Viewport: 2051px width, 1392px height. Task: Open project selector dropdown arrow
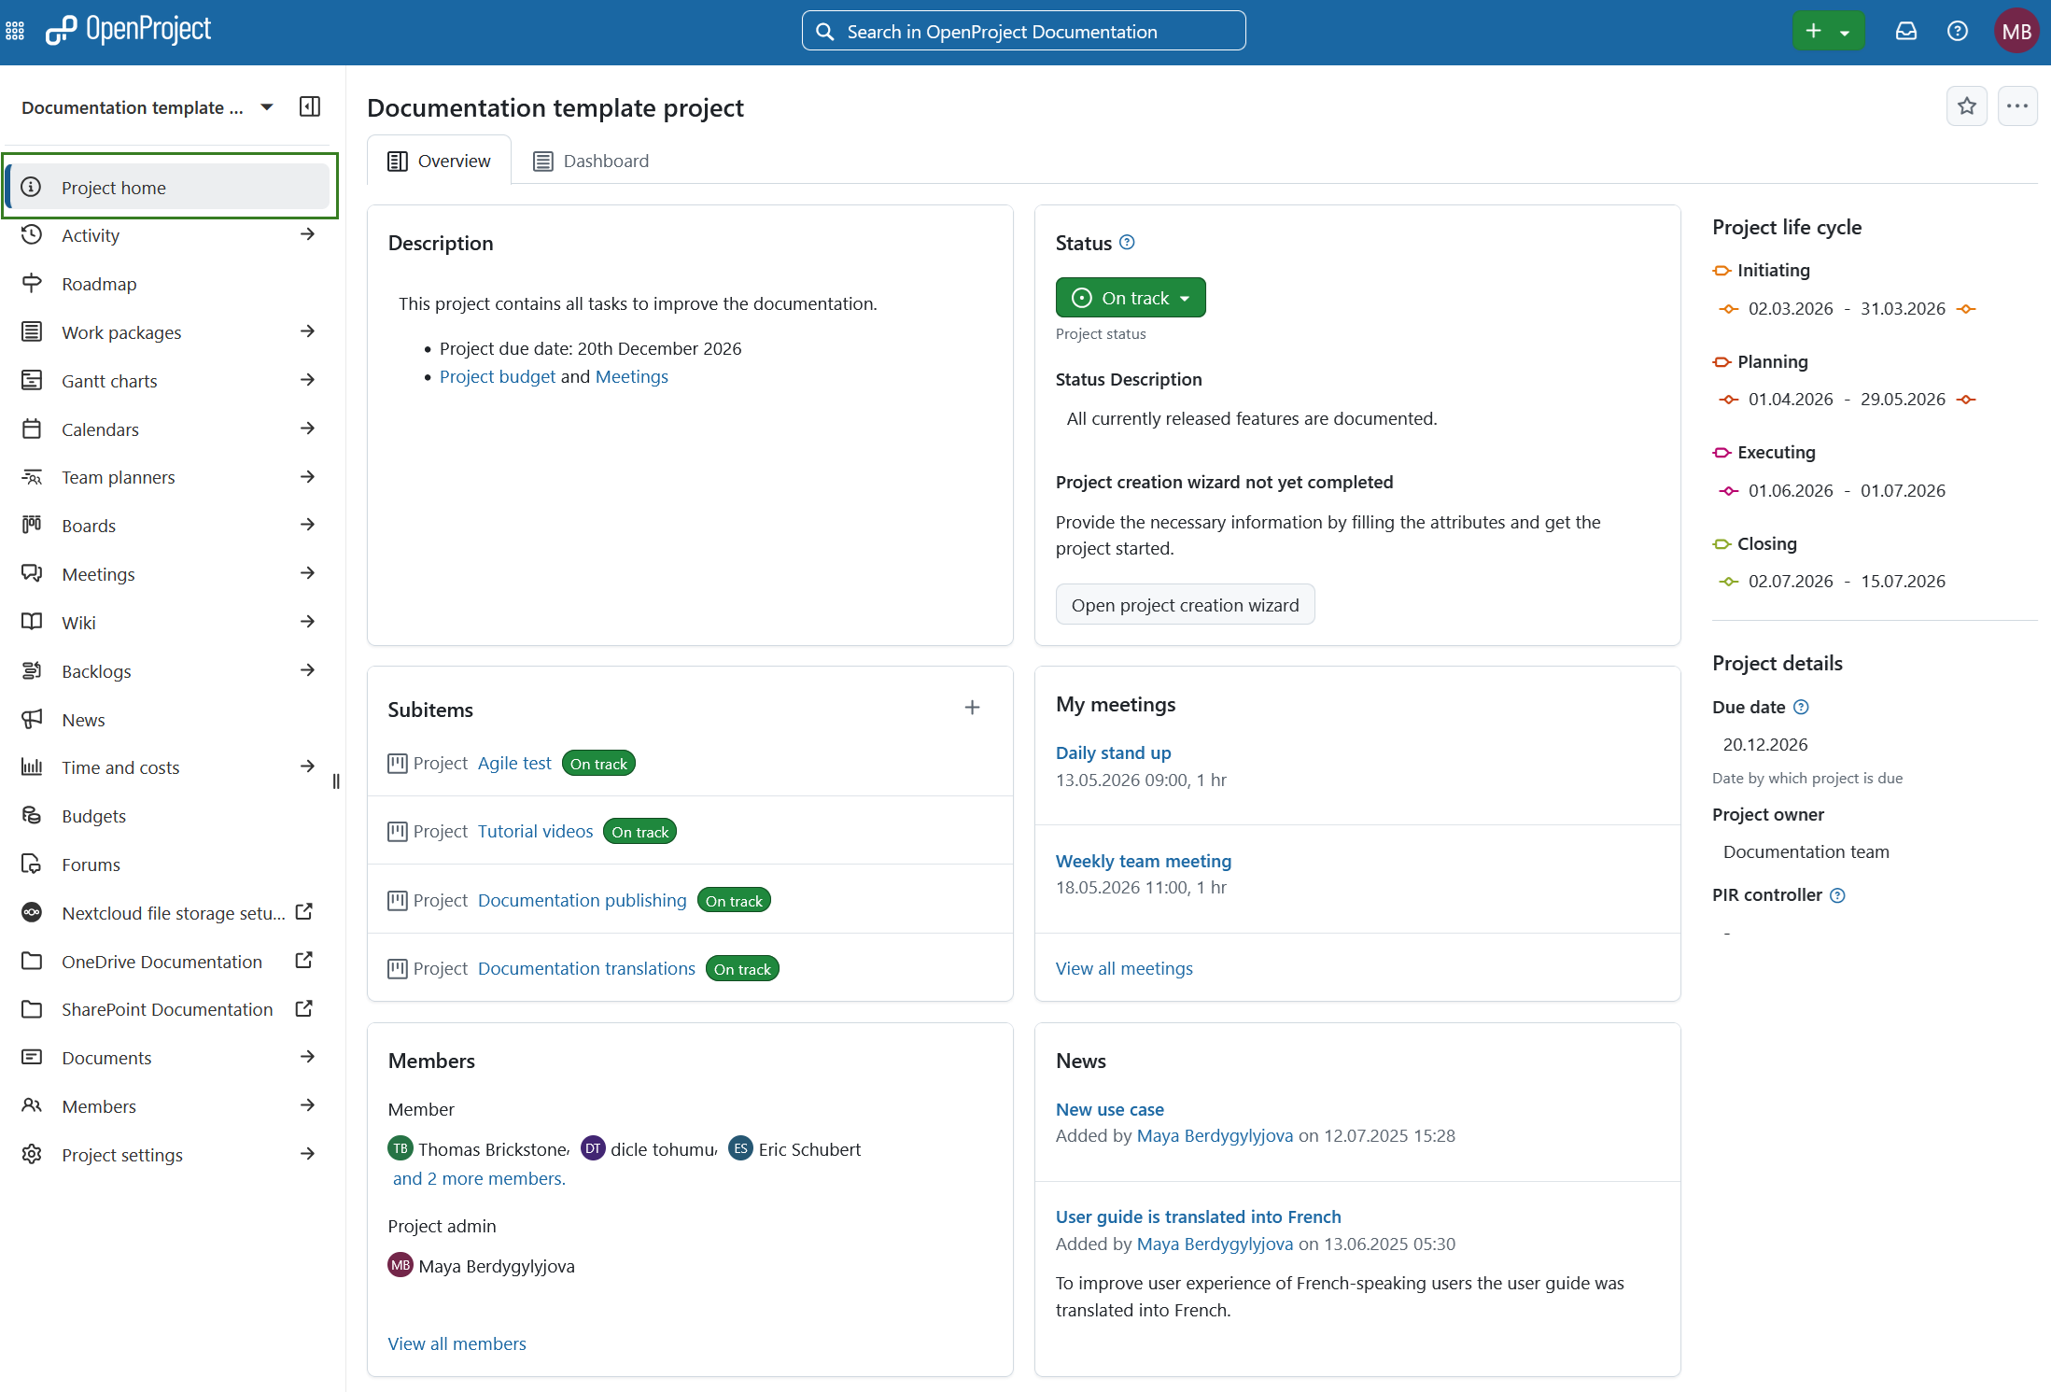267,107
